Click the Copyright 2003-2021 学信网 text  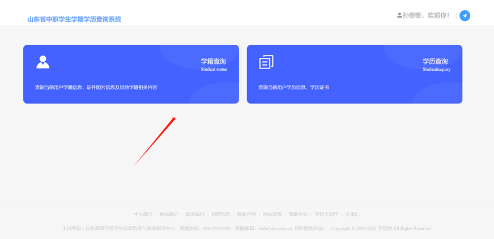click(x=381, y=228)
